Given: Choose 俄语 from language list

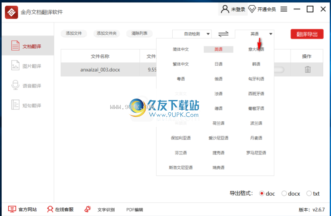Looking at the screenshot, I should 218,79.
